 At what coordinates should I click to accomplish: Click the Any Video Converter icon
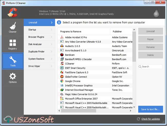click(x=62, y=42)
